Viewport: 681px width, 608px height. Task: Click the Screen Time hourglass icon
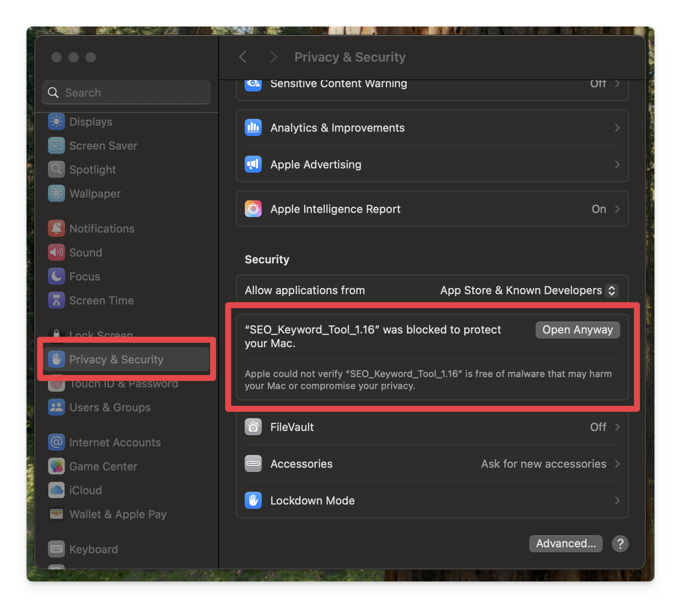56,301
